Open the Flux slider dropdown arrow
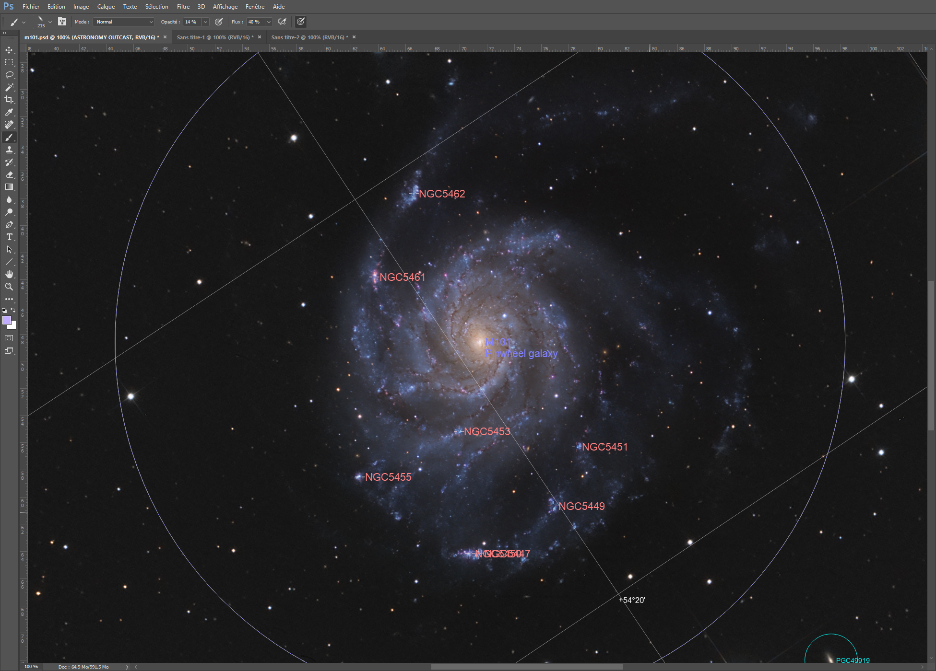 point(269,22)
